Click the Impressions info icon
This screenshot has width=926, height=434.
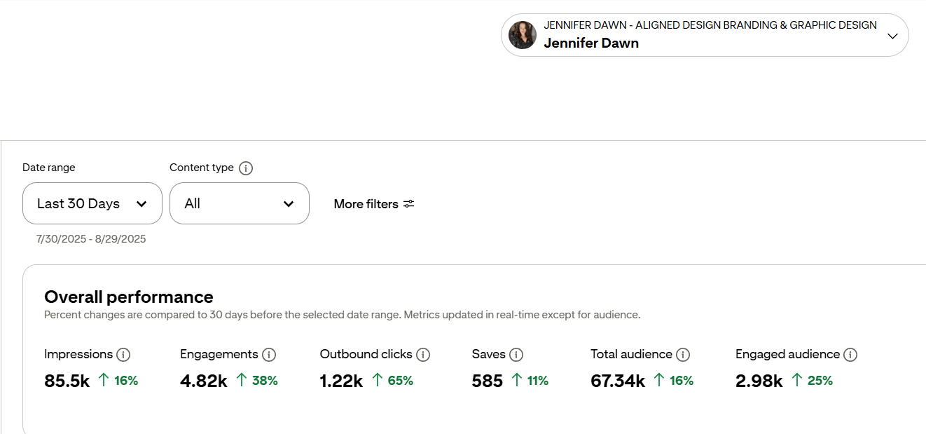123,355
